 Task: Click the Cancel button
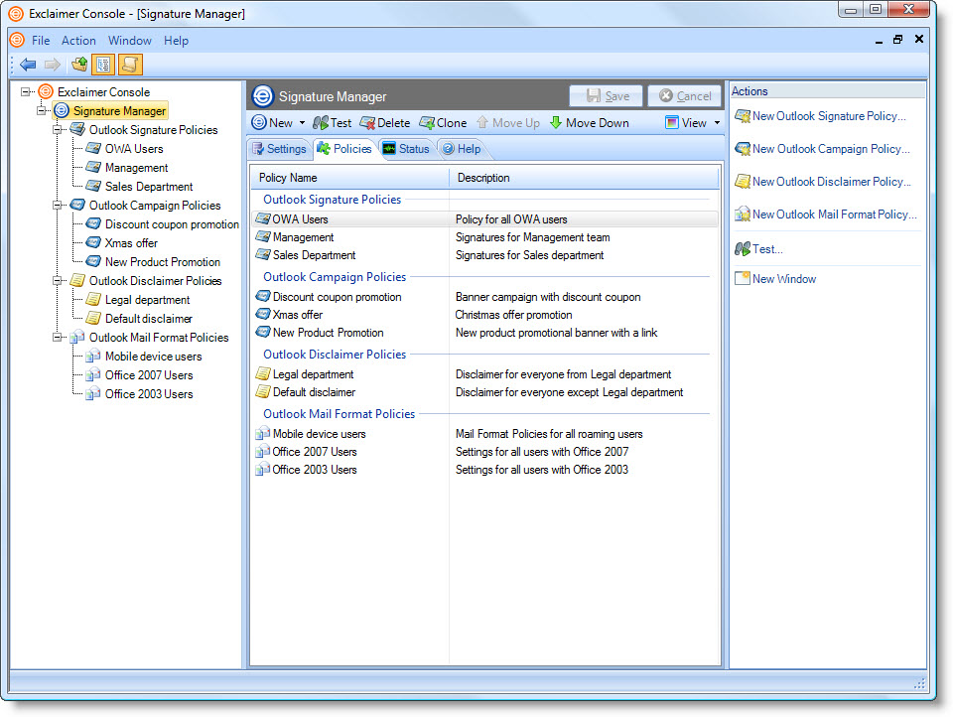[x=686, y=96]
